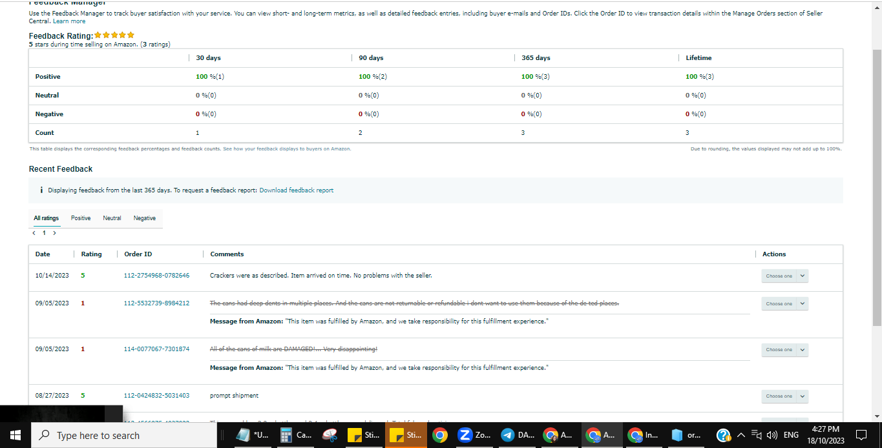Click the Learn more link

pos(69,21)
